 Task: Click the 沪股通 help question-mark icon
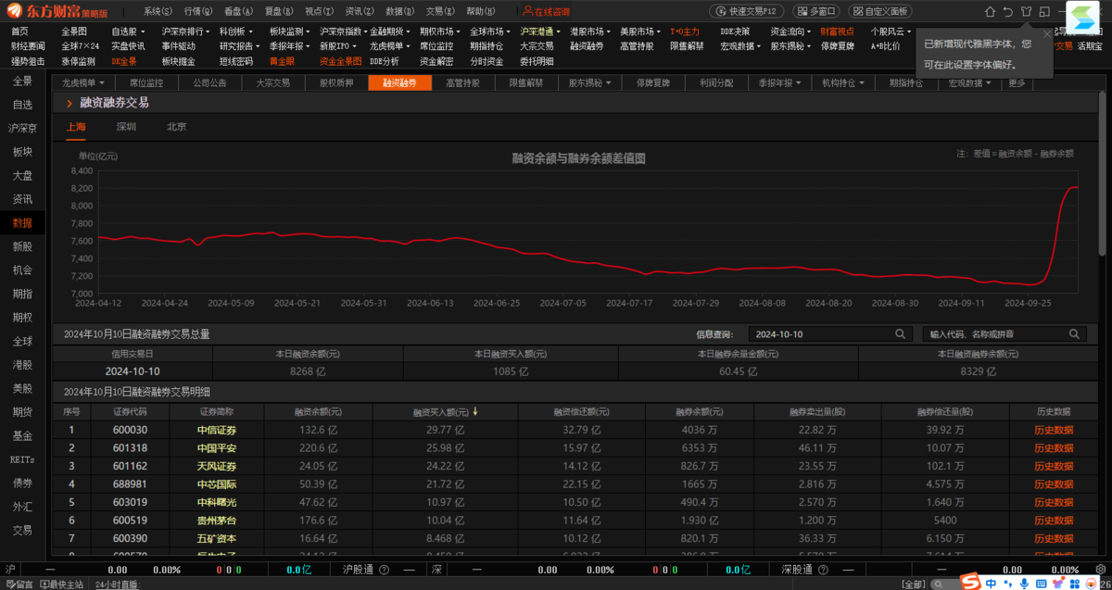pyautogui.click(x=384, y=571)
